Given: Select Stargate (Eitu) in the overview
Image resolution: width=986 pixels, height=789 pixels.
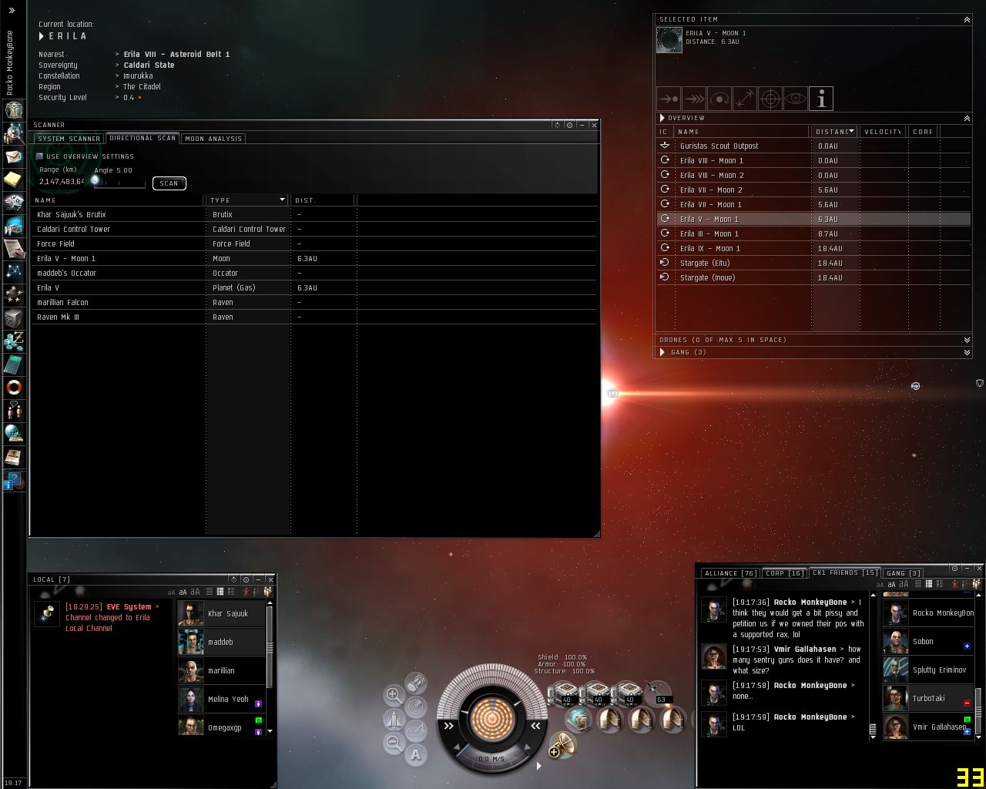Looking at the screenshot, I should [813, 263].
